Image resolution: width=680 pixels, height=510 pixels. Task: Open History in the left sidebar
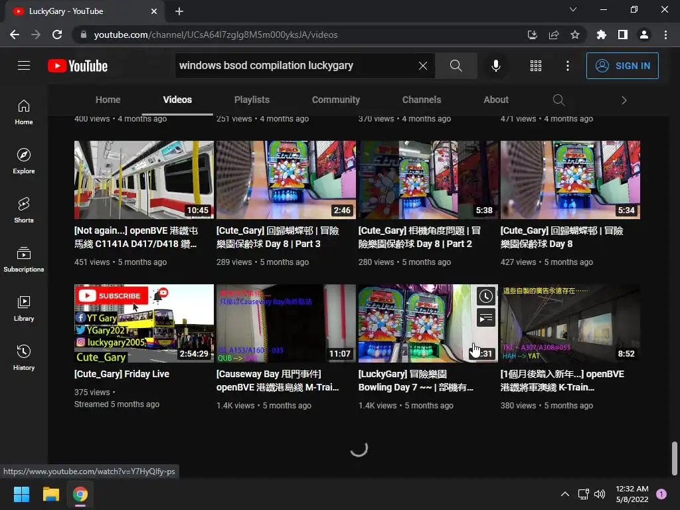coord(24,357)
